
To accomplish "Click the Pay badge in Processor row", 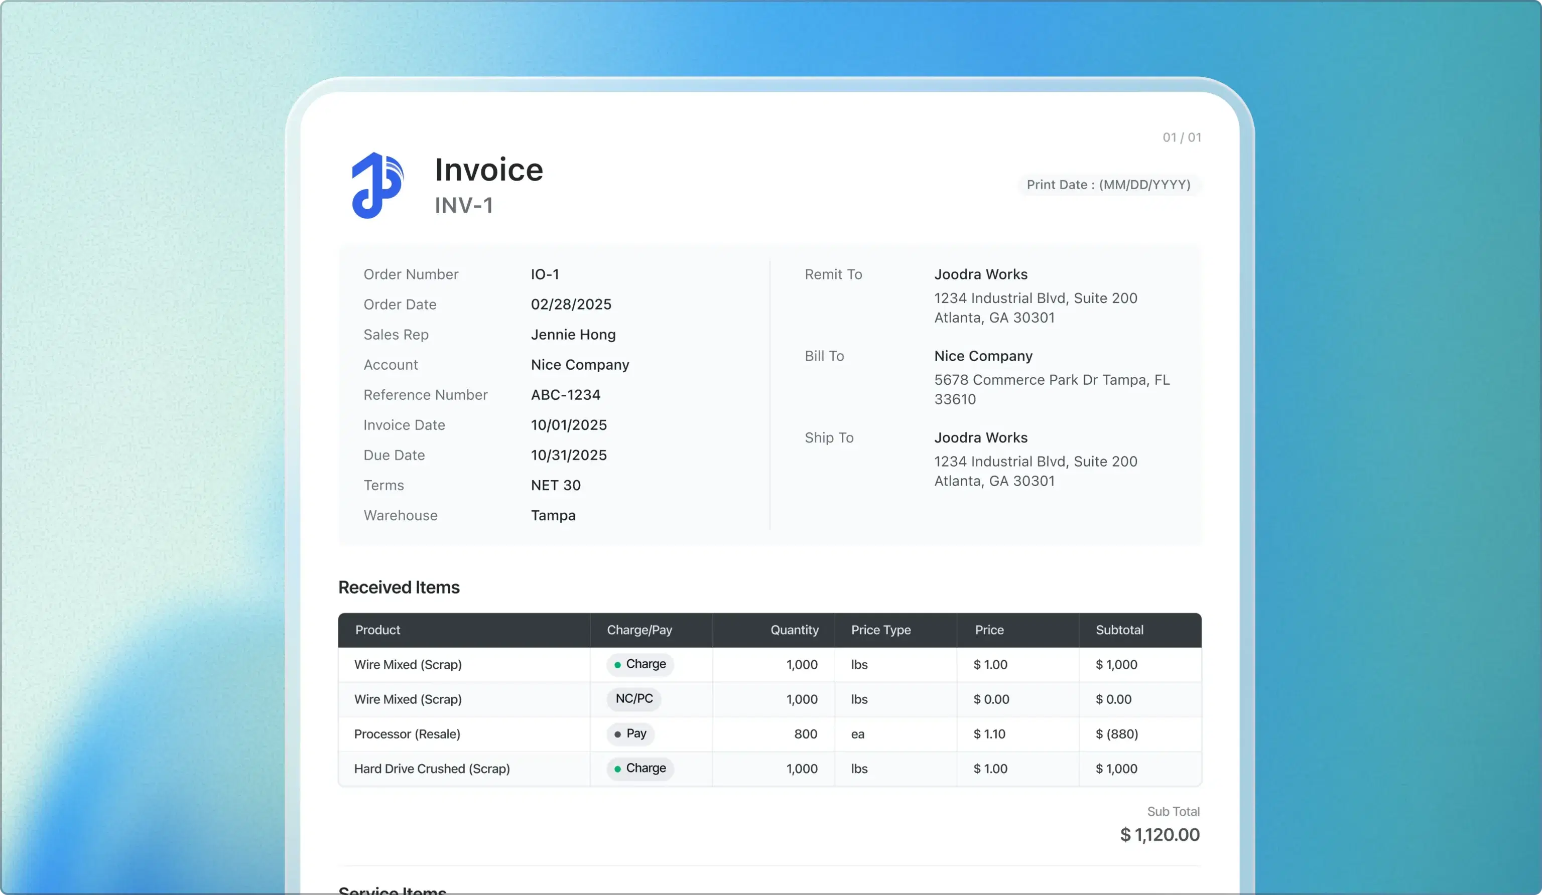I will (x=630, y=733).
